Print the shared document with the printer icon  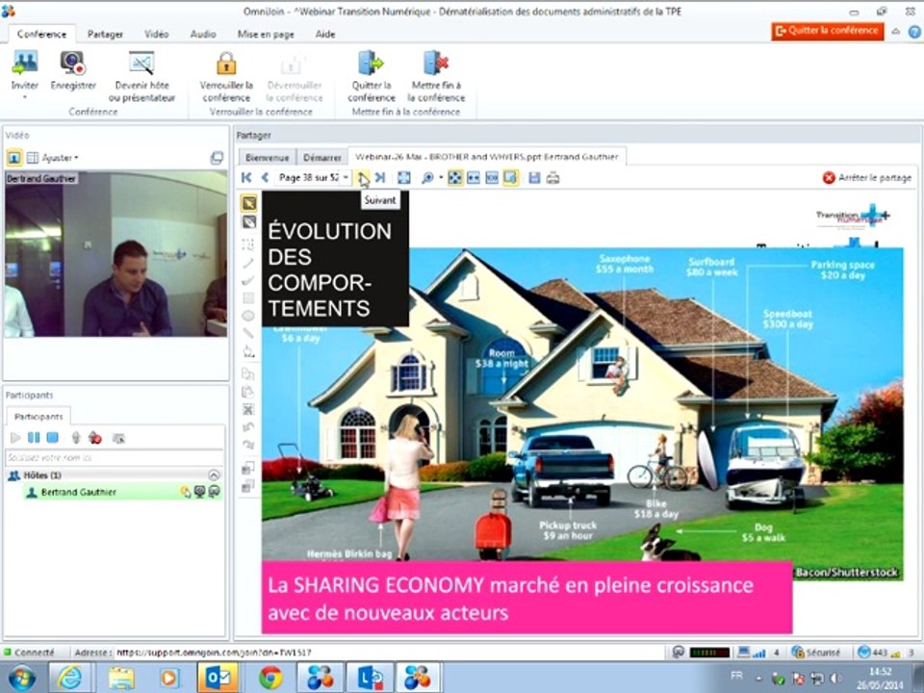coord(552,177)
